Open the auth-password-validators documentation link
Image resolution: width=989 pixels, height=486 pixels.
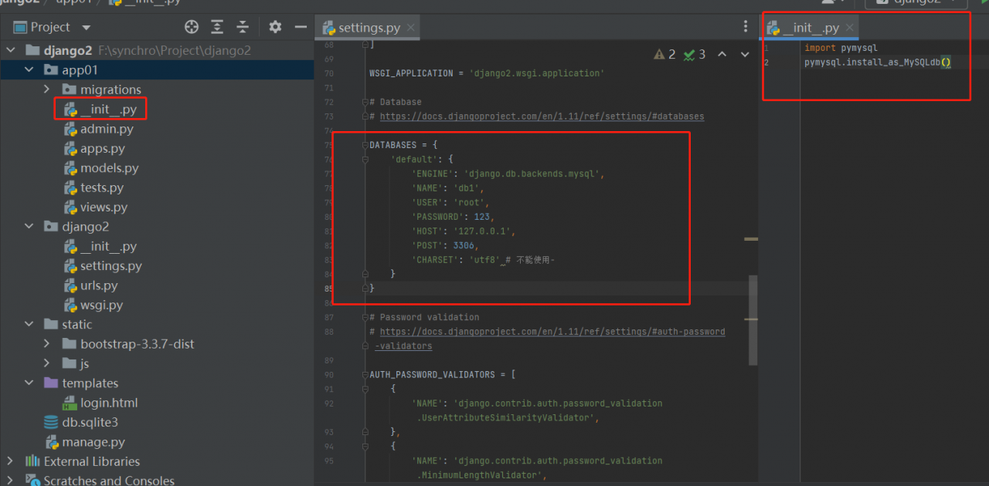pos(552,332)
